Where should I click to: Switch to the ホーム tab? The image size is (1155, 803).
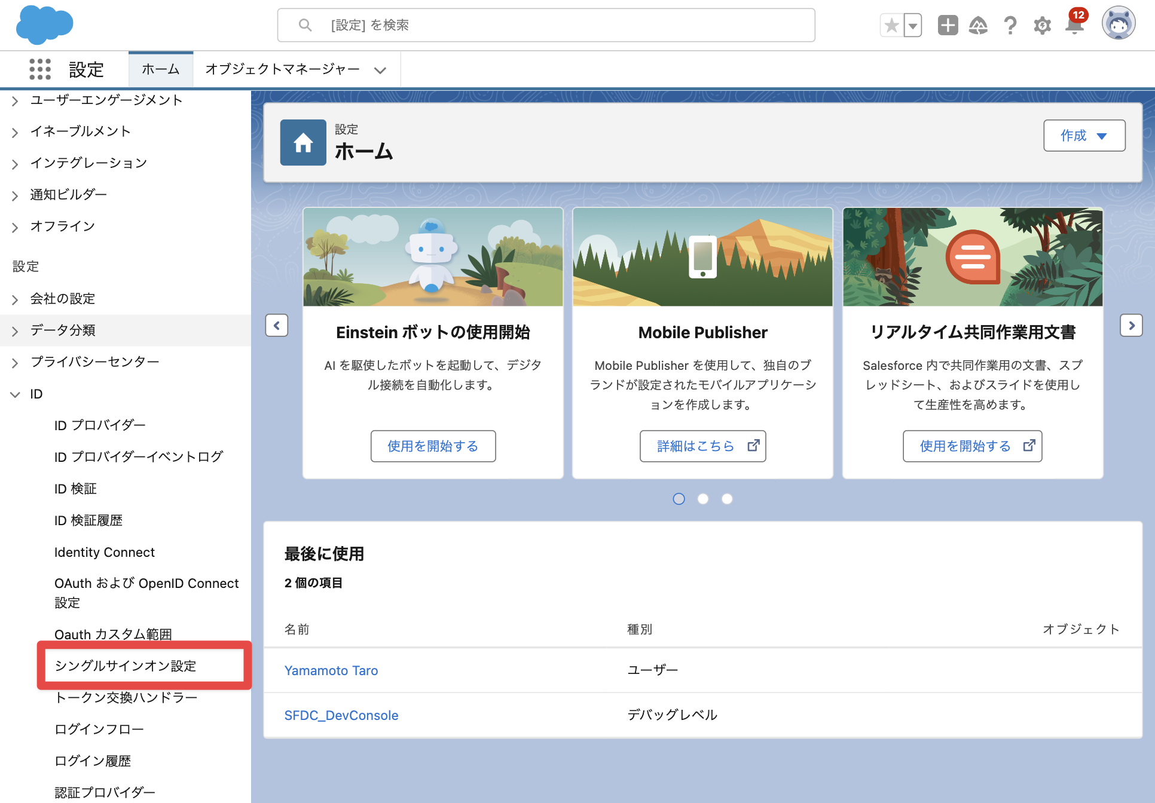tap(161, 69)
